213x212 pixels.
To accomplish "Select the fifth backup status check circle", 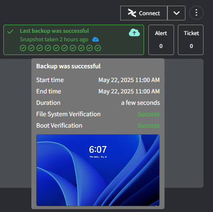I will 56,48.
